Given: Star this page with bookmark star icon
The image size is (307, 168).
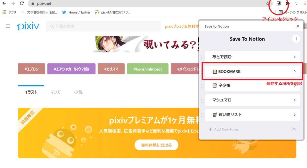Looking at the screenshot, I should tap(268, 4).
